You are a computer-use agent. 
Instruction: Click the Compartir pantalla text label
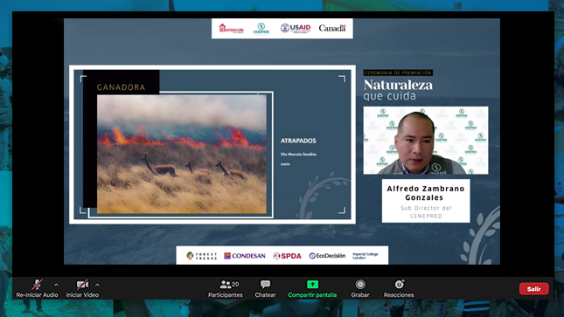point(312,295)
